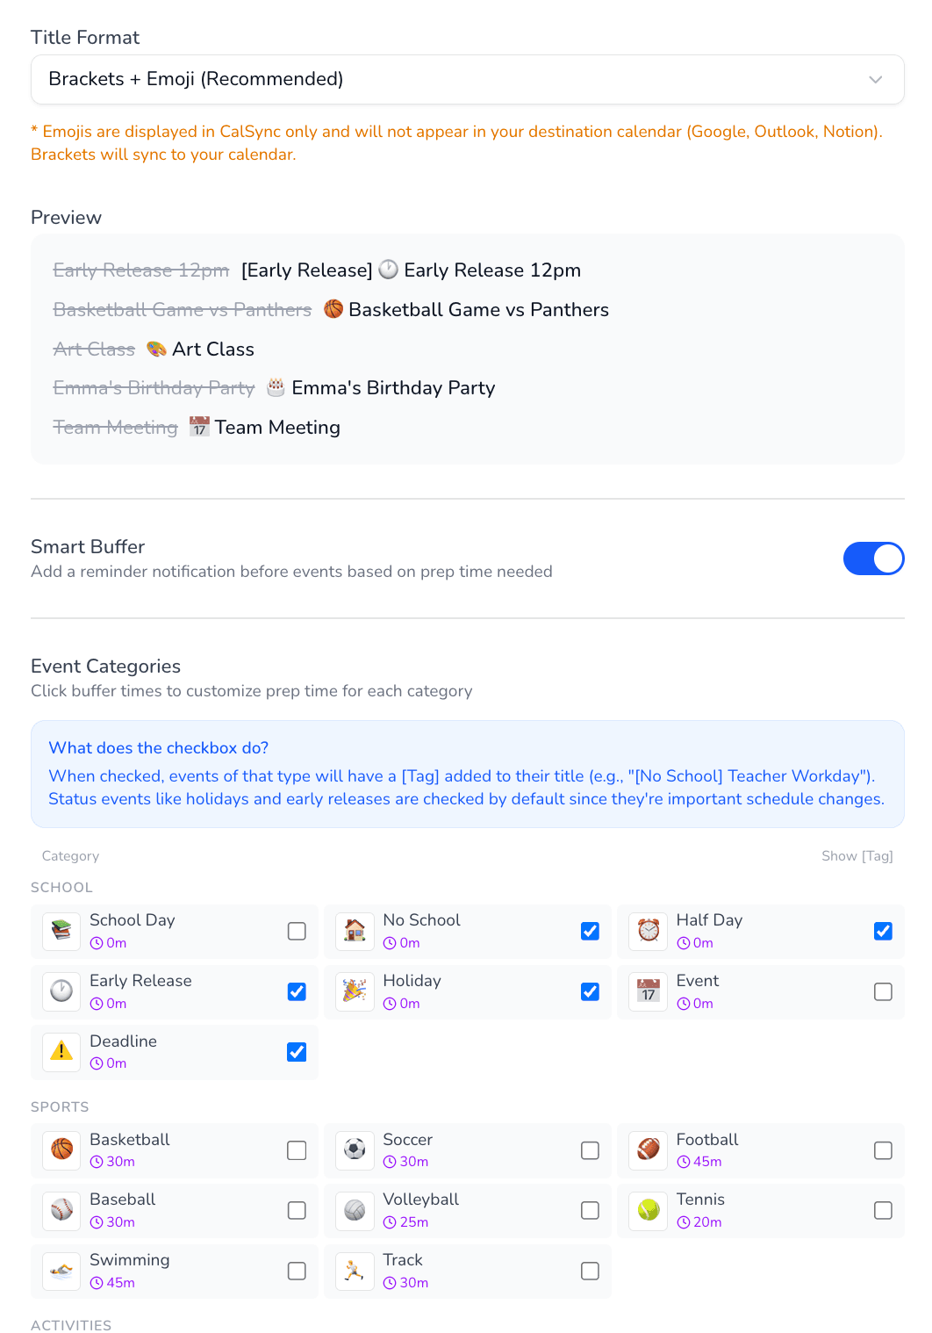932x1333 pixels.
Task: Uncheck the No School tag checkbox
Action: pos(590,931)
